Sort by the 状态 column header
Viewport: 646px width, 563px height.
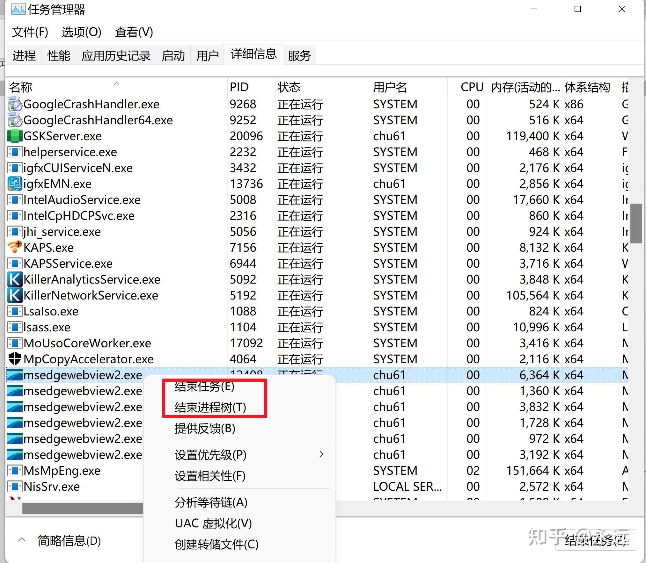(x=323, y=87)
